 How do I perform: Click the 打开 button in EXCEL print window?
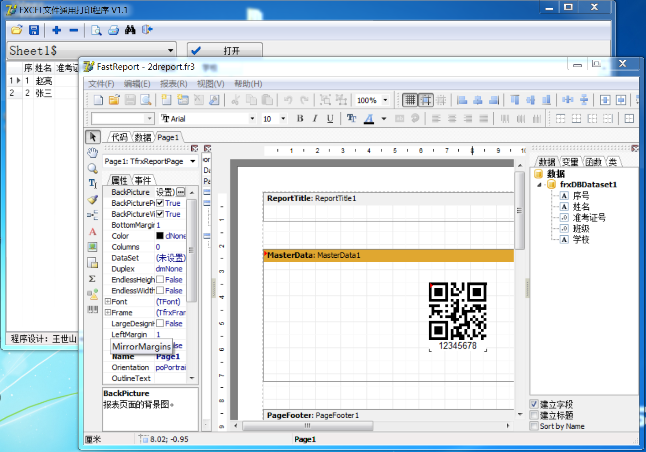(x=225, y=51)
